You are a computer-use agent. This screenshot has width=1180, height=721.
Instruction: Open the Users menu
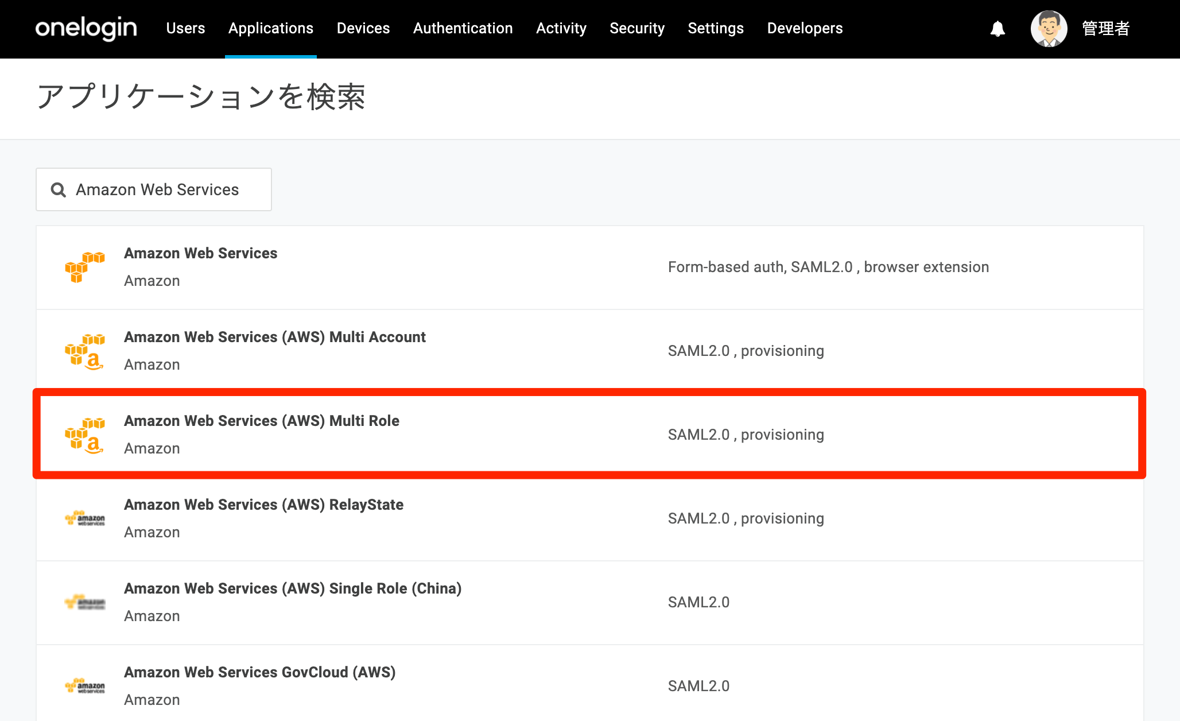click(x=185, y=28)
